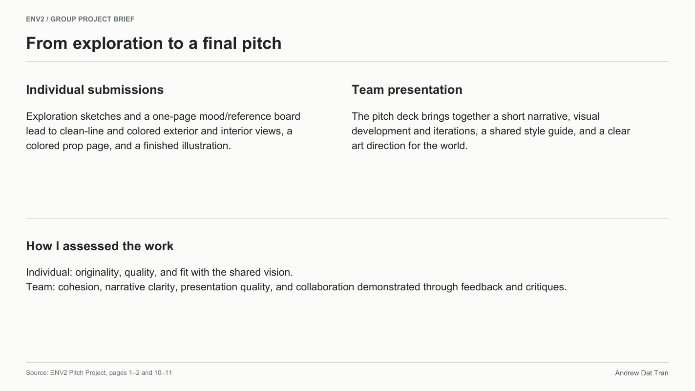Screen dimensions: 695x391
Task: Click the horizontal divider under the title
Action: [347, 62]
